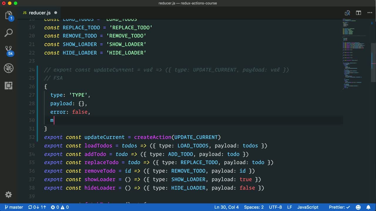Open the Extensions view icon

click(9, 86)
